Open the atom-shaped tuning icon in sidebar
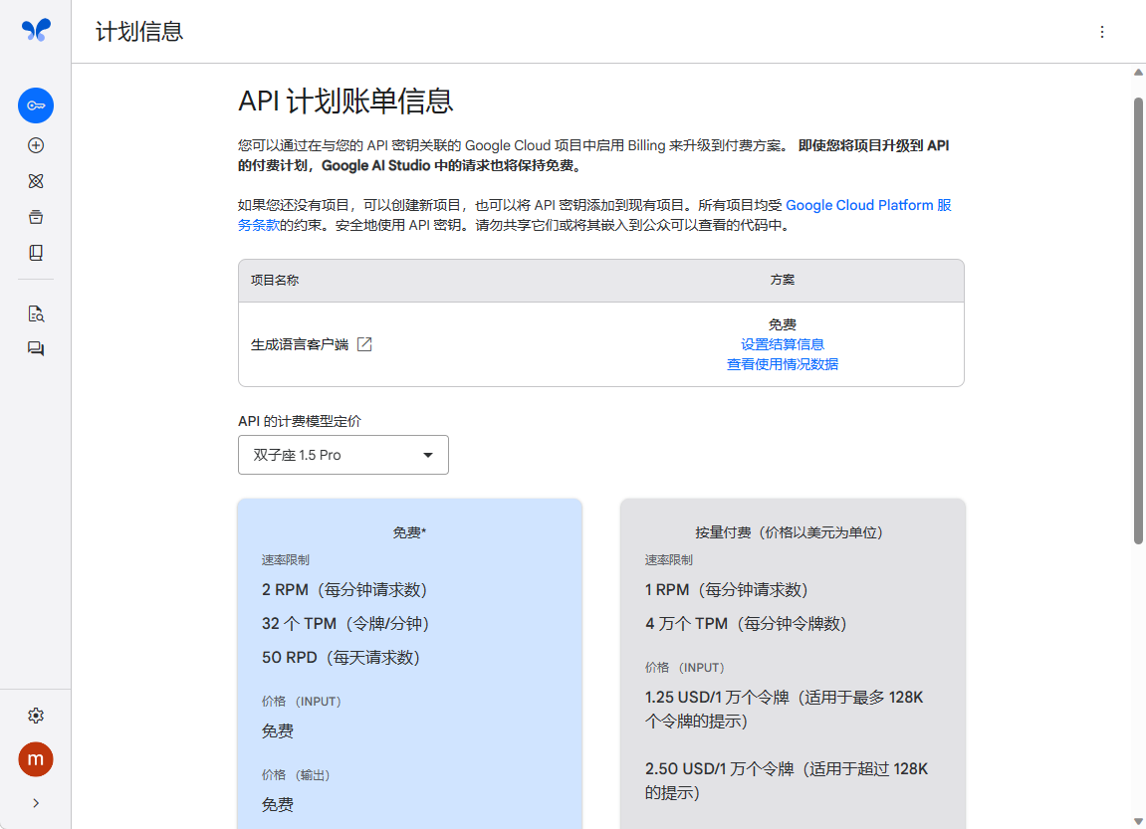 point(36,181)
